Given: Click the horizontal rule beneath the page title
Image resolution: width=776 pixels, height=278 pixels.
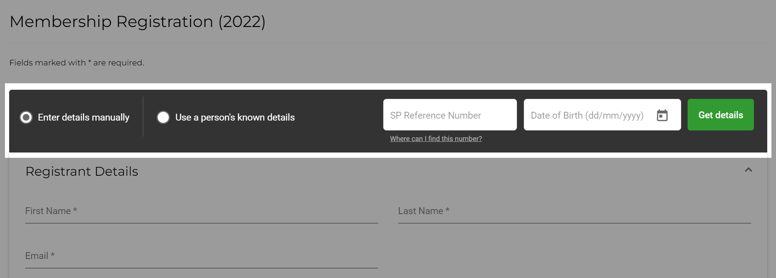Looking at the screenshot, I should point(388,43).
